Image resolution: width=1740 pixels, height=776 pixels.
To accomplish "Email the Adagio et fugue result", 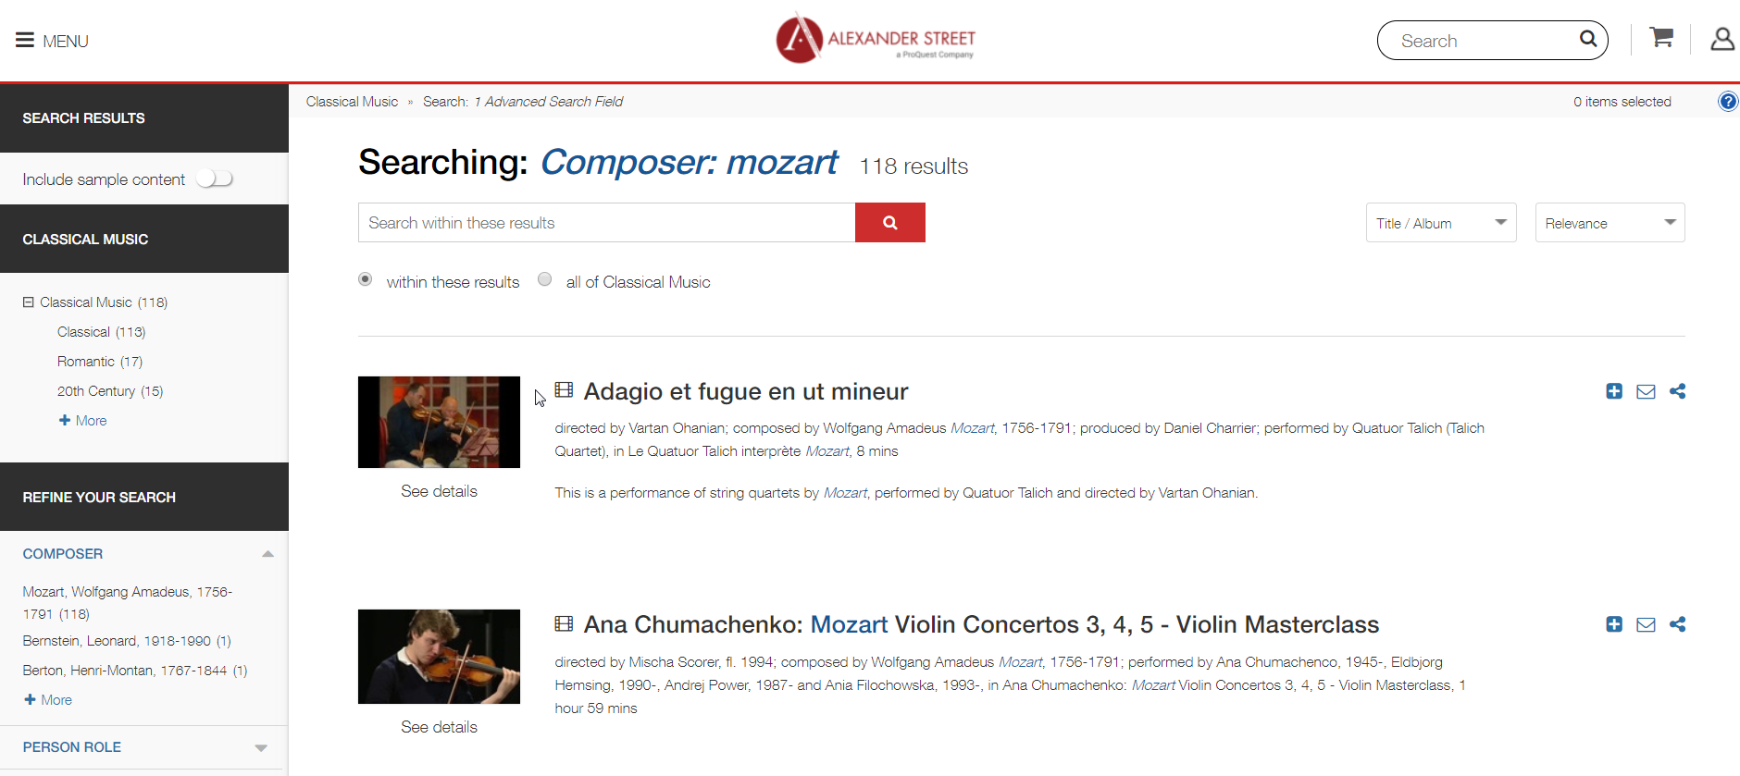I will [x=1646, y=392].
